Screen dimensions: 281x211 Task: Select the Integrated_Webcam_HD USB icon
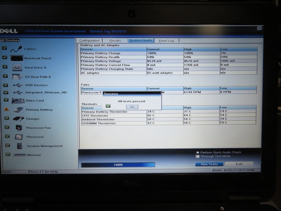(18, 93)
